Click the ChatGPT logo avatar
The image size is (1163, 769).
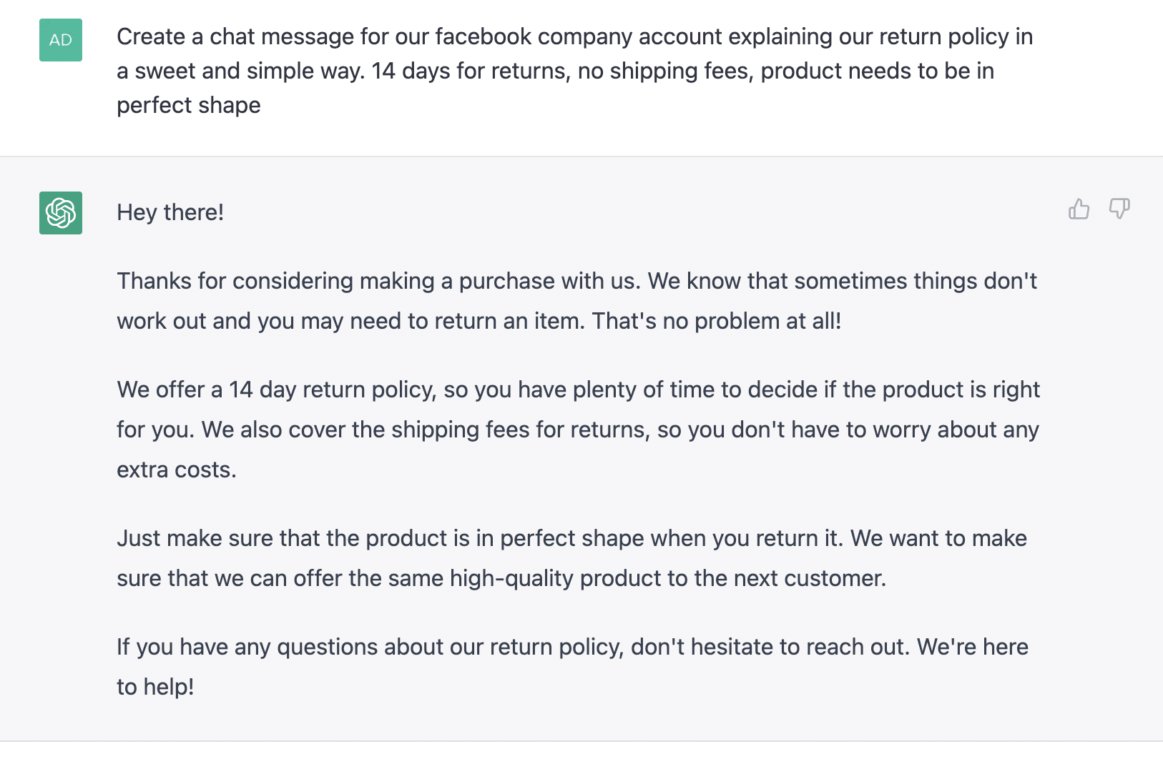pos(61,213)
